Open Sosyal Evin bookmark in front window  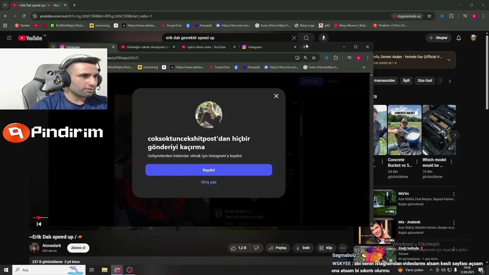tap(220, 67)
